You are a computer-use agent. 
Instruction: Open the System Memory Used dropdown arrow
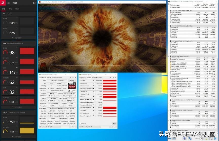[x=93, y=116]
